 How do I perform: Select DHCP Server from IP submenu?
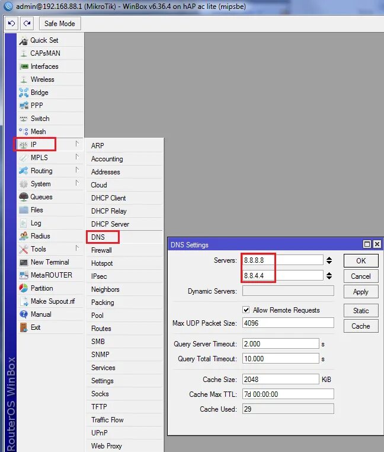(x=124, y=224)
